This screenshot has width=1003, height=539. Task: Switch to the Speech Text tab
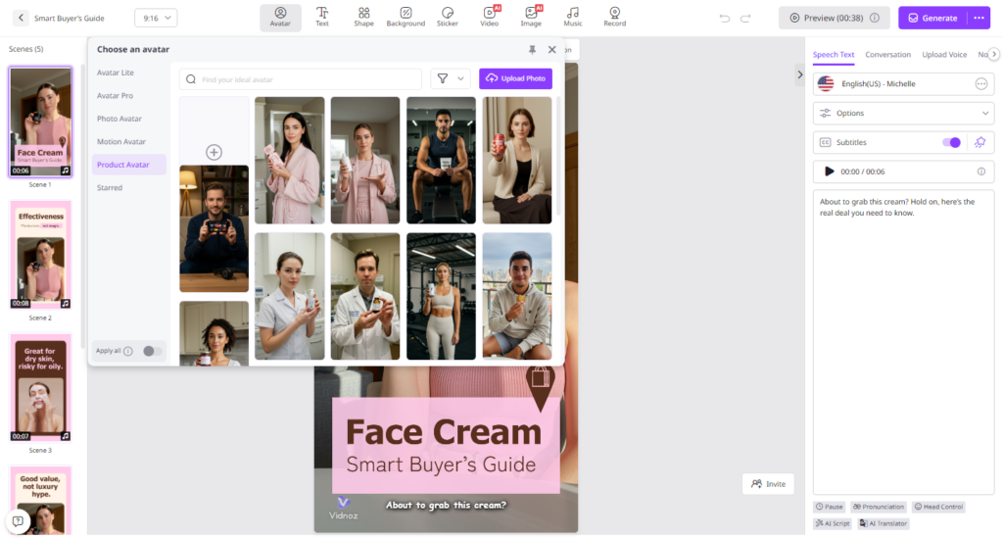pyautogui.click(x=833, y=55)
